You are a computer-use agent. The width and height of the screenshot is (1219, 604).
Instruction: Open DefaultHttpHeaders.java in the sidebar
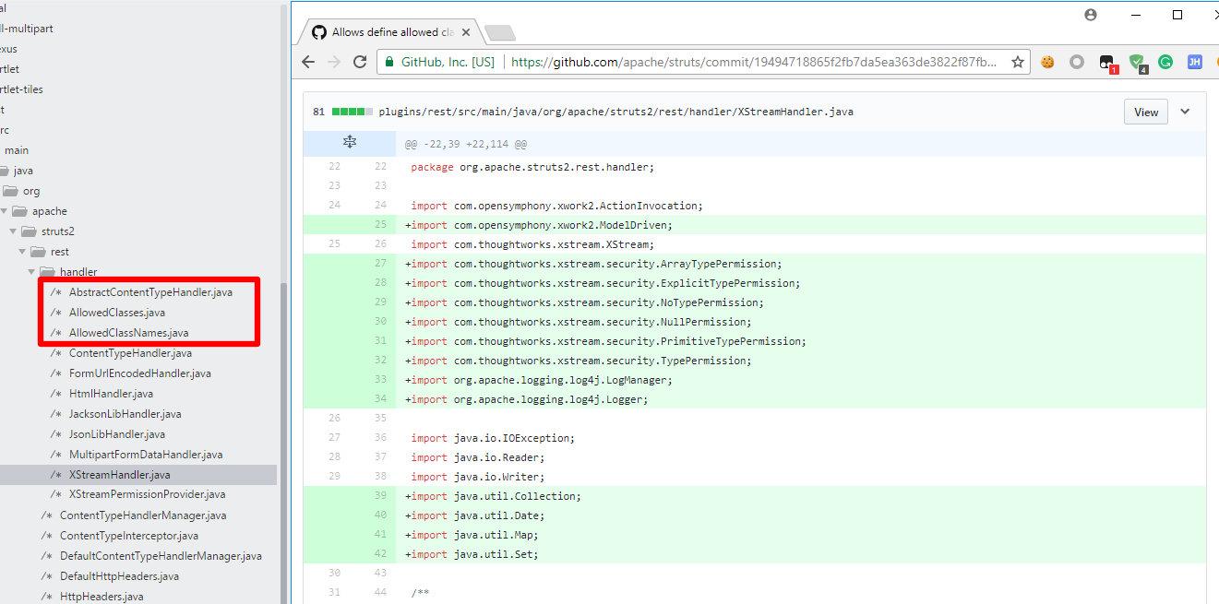[x=119, y=576]
